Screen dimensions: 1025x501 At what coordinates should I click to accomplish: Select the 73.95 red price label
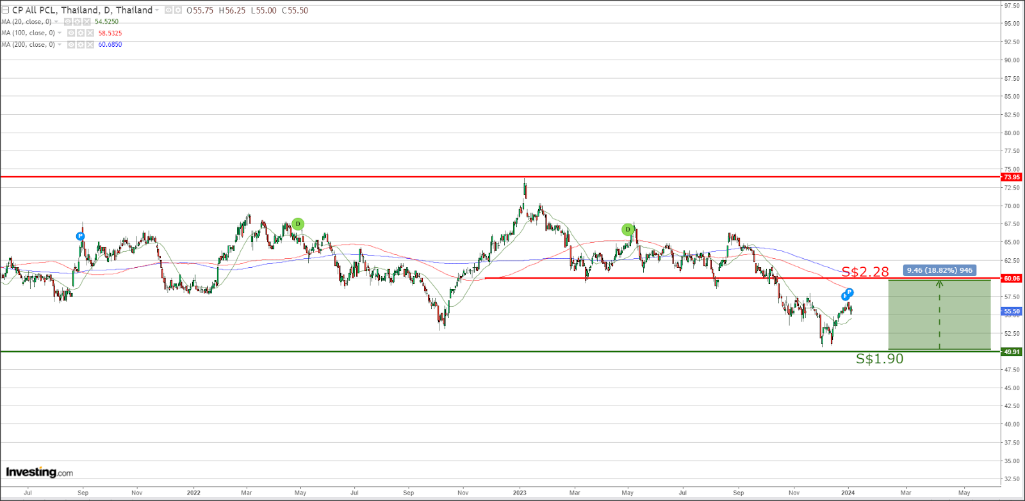click(1012, 177)
